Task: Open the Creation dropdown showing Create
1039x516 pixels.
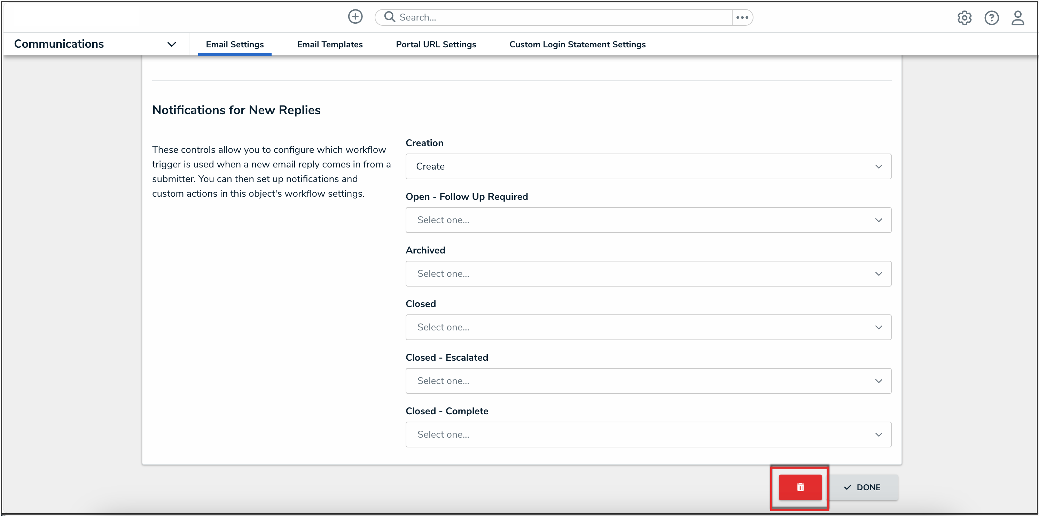Action: pyautogui.click(x=648, y=166)
